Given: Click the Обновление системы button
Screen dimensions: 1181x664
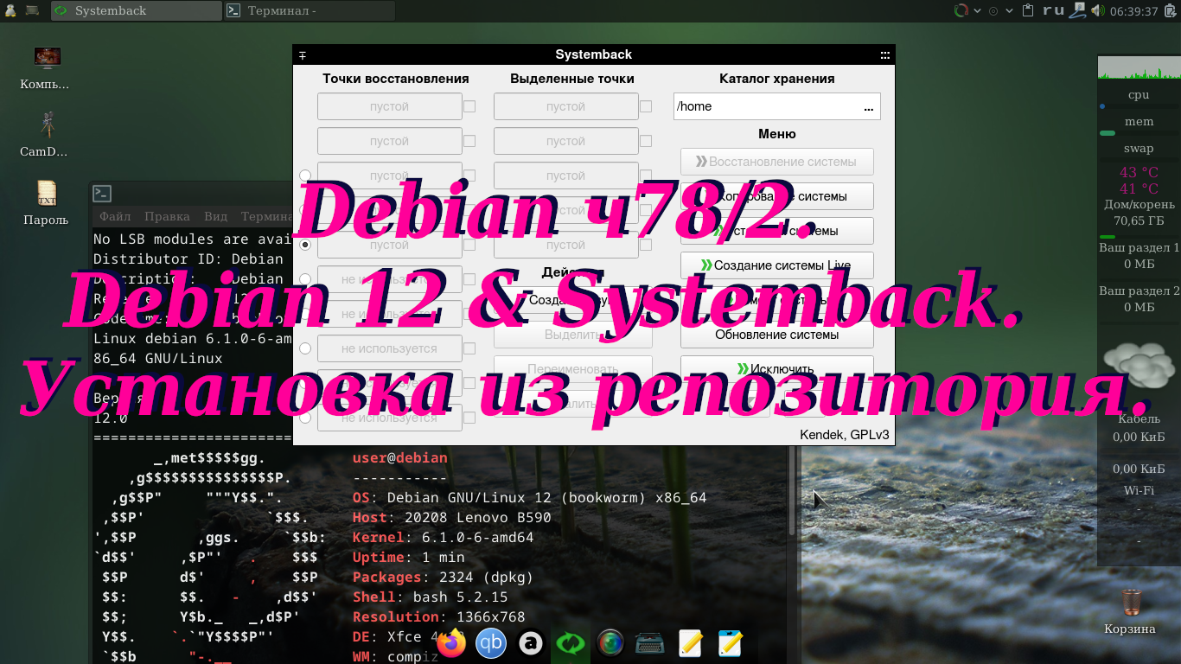Looking at the screenshot, I should click(x=776, y=335).
